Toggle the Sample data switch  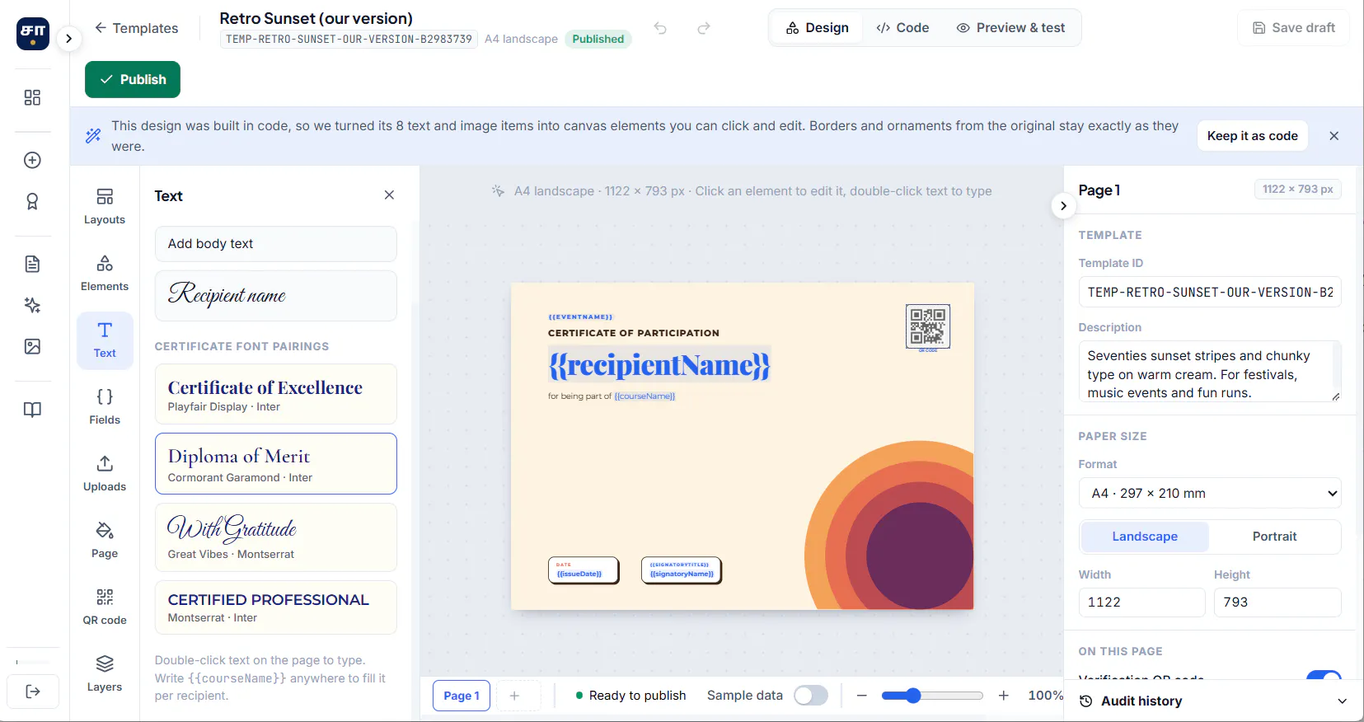(811, 696)
